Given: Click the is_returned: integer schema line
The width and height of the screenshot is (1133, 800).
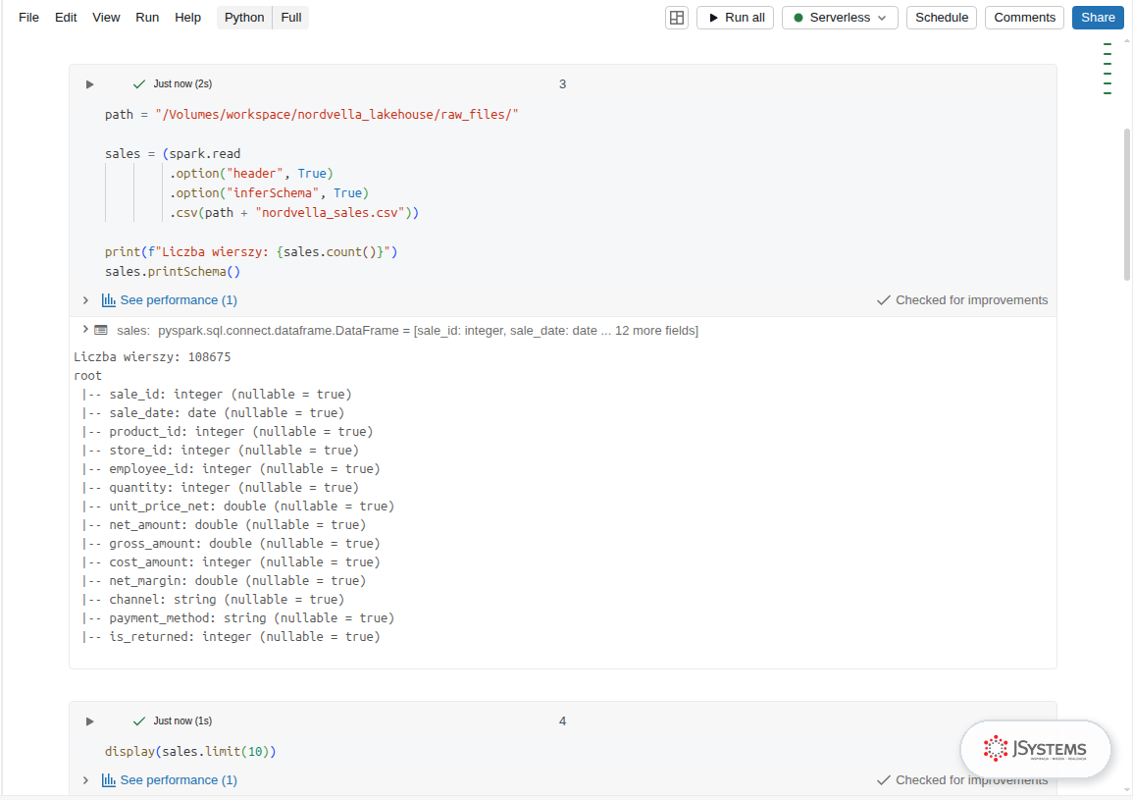Looking at the screenshot, I should click(x=231, y=637).
